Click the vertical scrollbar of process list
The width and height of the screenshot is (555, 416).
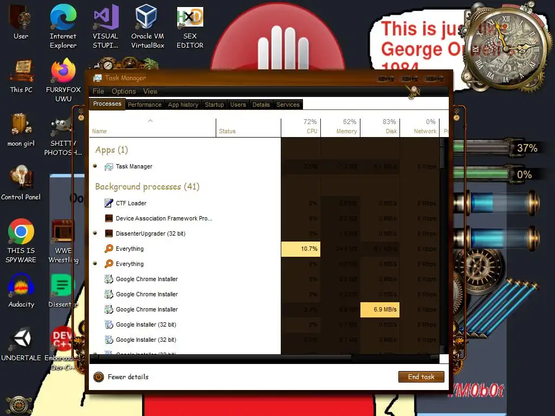click(442, 245)
